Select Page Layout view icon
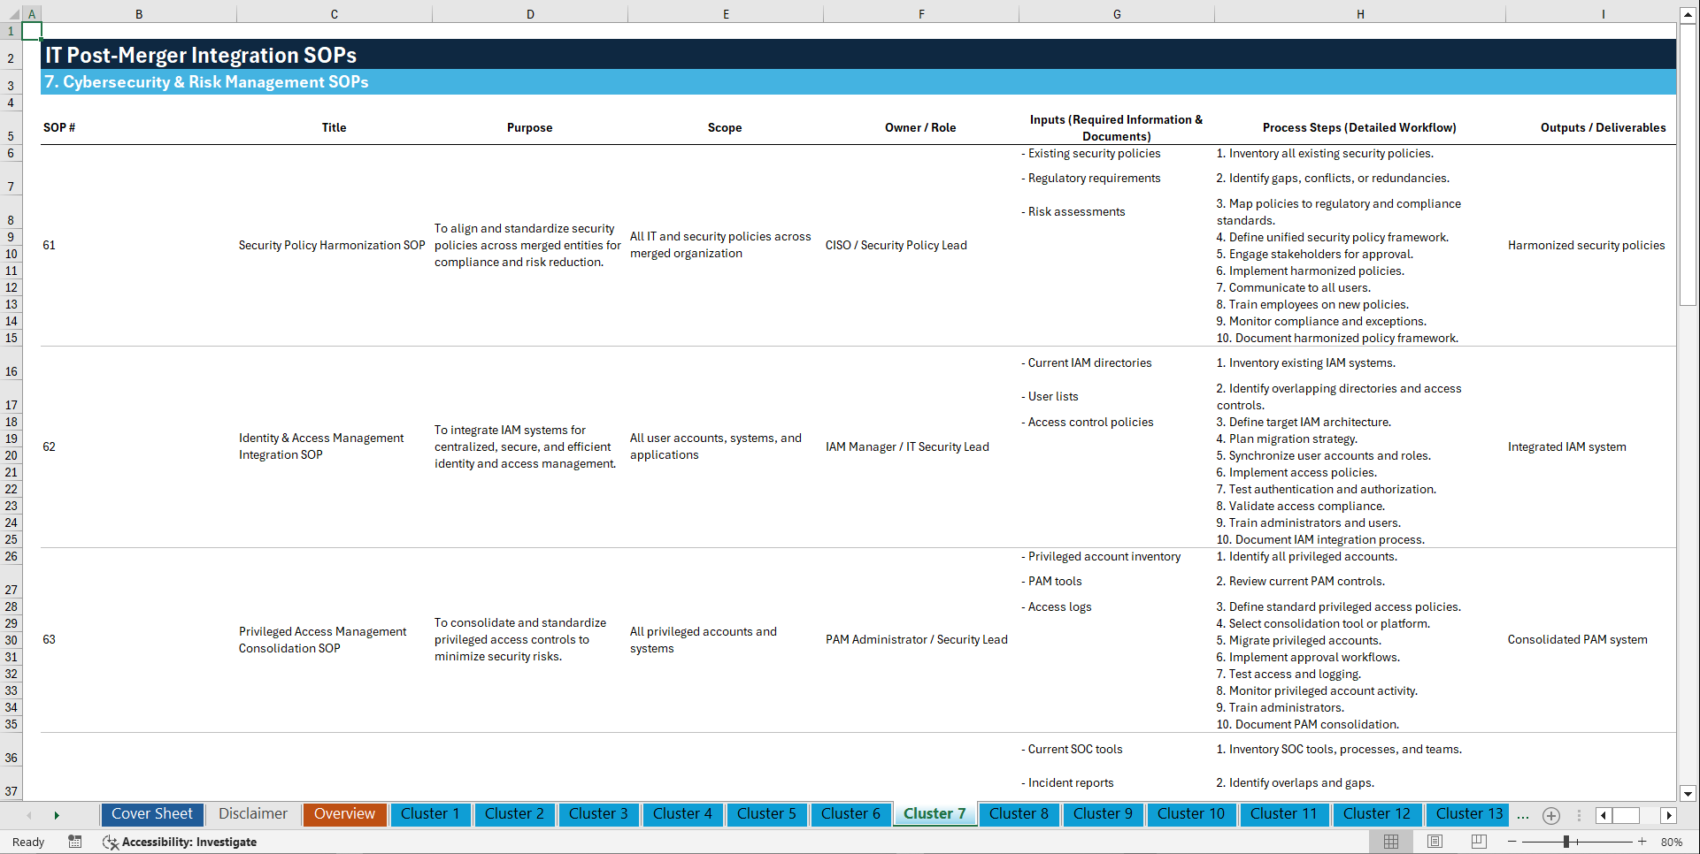 (x=1434, y=842)
